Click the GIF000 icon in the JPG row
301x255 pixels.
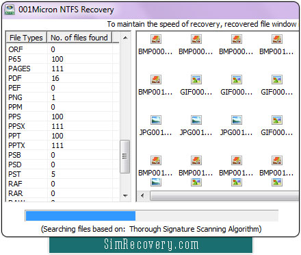tap(277, 120)
